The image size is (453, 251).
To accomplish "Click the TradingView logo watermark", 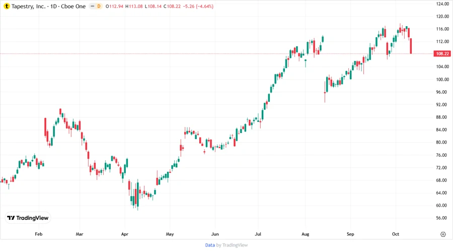I will point(28,218).
